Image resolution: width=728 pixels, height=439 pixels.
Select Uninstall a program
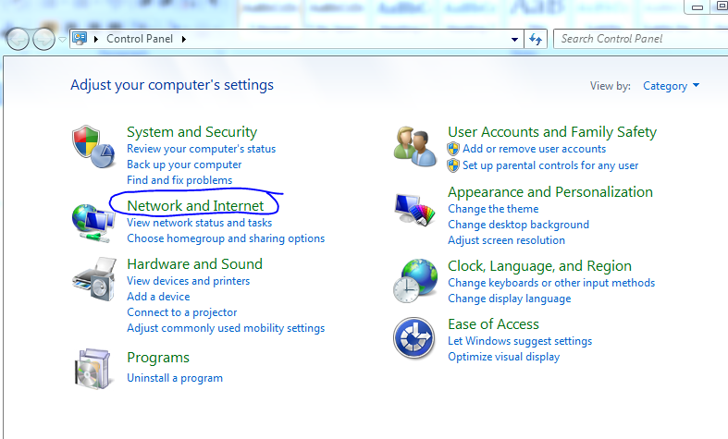coord(175,378)
